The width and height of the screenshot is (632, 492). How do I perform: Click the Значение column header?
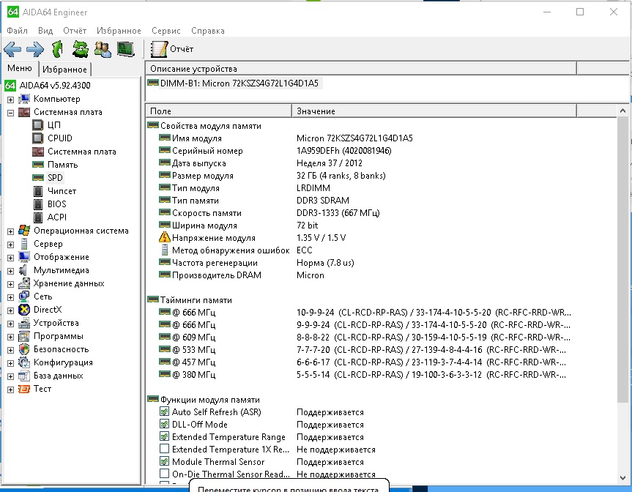(x=434, y=111)
